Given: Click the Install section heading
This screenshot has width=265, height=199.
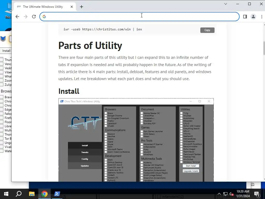Looking at the screenshot, I should pyautogui.click(x=69, y=91).
